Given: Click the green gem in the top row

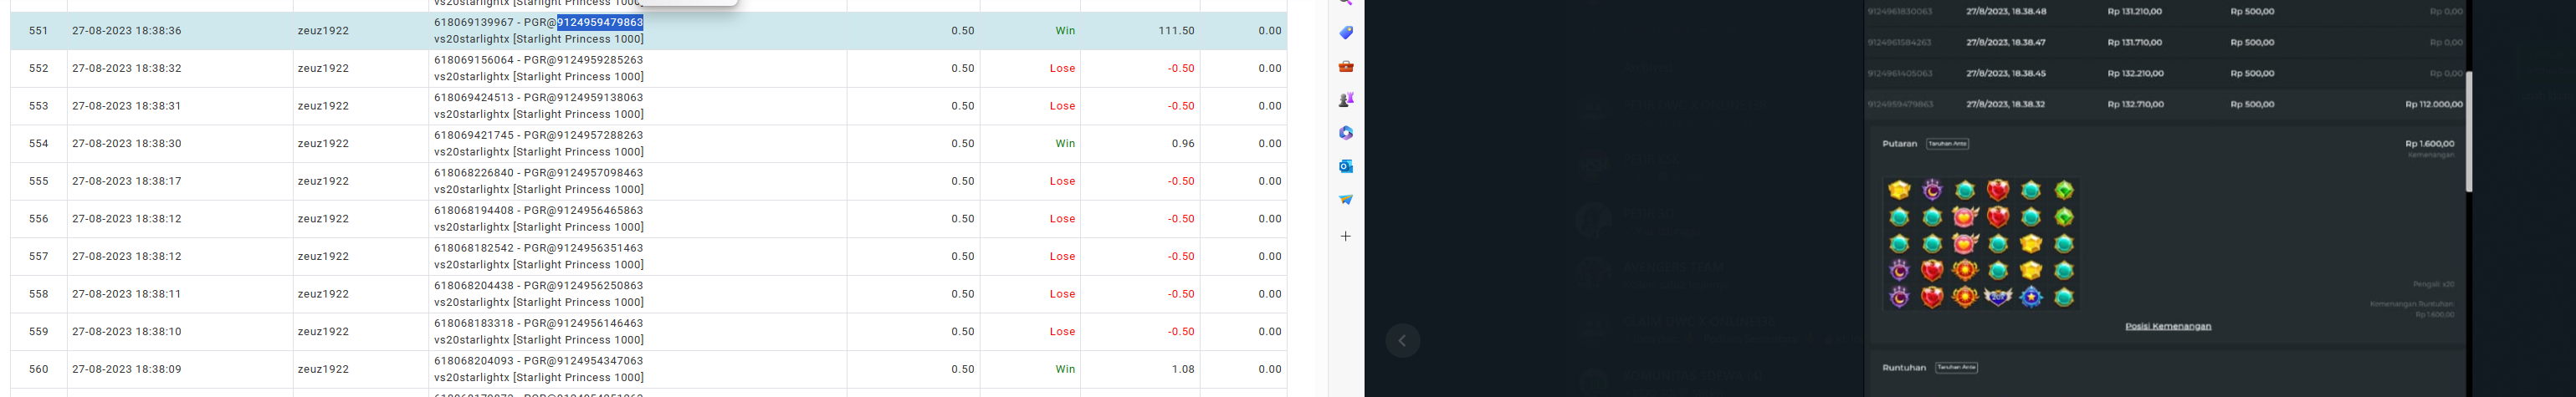Looking at the screenshot, I should [2064, 190].
